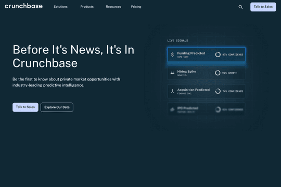Click Talk to Sales in the header
The height and width of the screenshot is (187, 281).
pos(263,7)
